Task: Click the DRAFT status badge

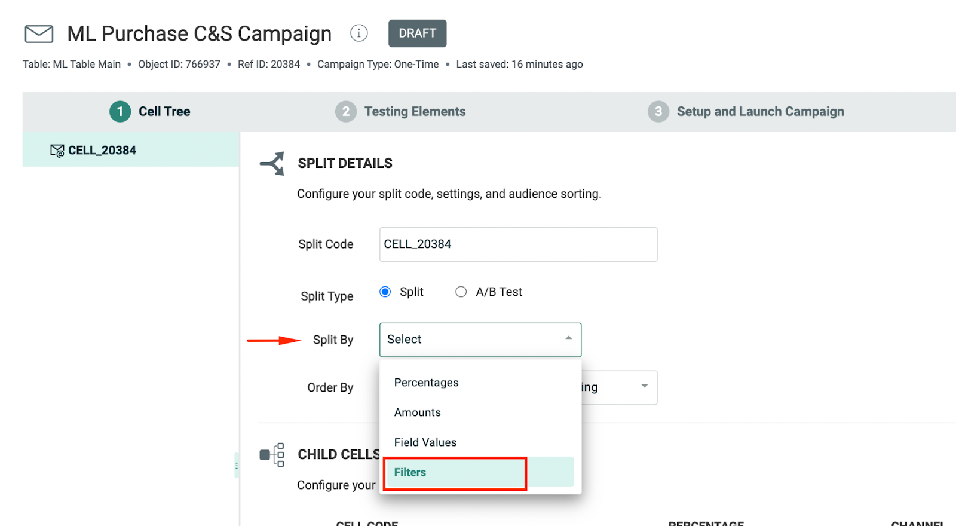Action: click(x=417, y=33)
